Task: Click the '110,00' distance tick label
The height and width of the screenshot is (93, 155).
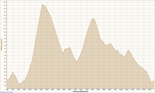Action: (132, 90)
